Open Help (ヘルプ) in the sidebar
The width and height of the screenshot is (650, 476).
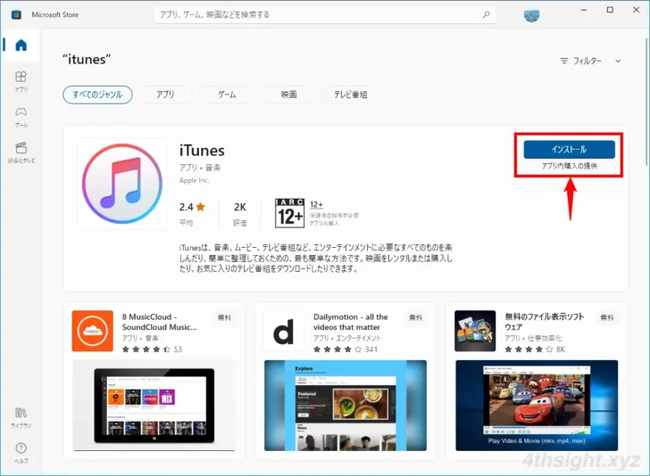pos(21,453)
